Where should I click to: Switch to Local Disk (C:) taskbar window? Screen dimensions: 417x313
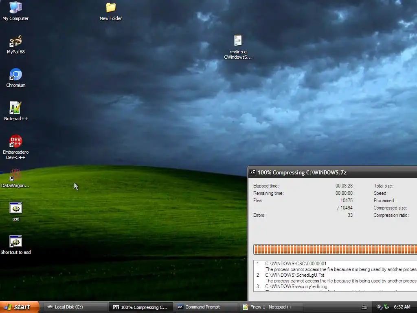click(75, 307)
